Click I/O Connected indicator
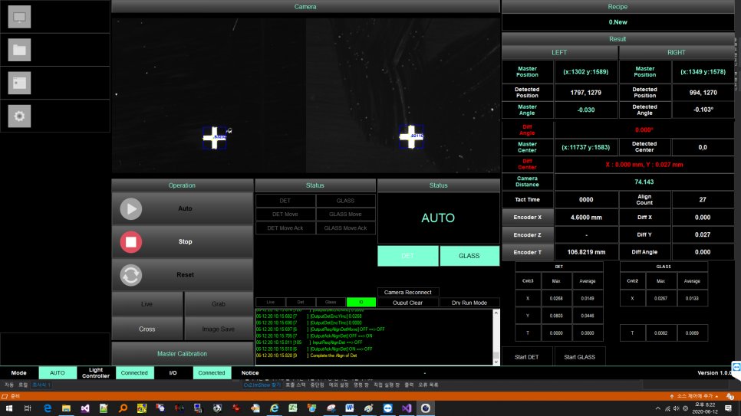Viewport: 741px width, 416px height. click(x=212, y=373)
